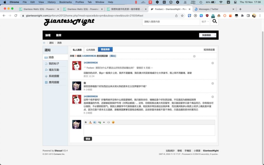Click the blue 發送消息 button
The image size is (264, 165).
coord(105,49)
